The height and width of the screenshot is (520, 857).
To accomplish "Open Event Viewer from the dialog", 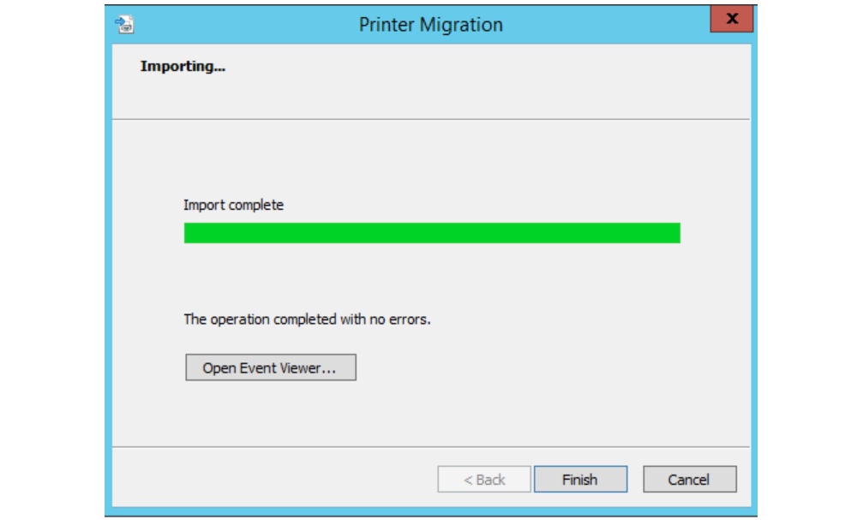I will click(x=271, y=368).
